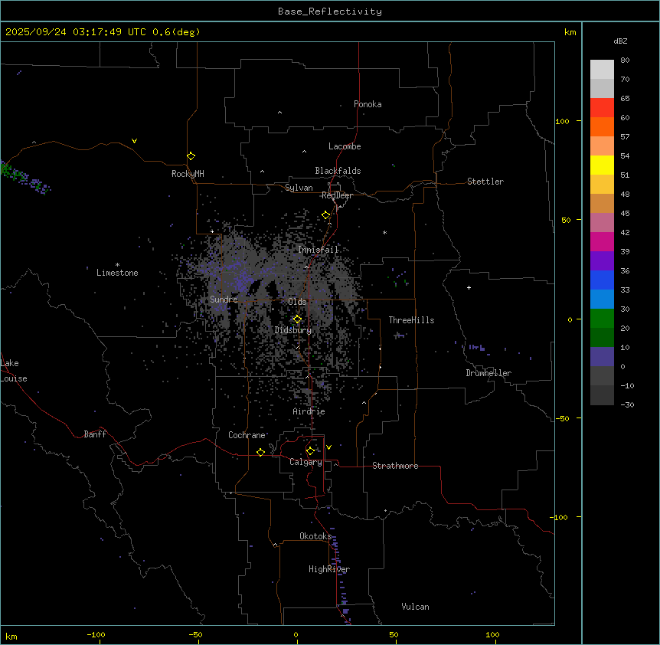Viewport: 660px width, 645px height.
Task: Select the yellow diamond marker above Calgary
Action: point(310,450)
